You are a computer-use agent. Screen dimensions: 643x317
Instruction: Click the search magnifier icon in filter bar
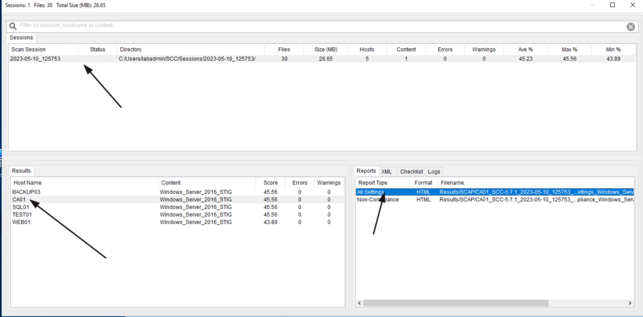pyautogui.click(x=13, y=26)
